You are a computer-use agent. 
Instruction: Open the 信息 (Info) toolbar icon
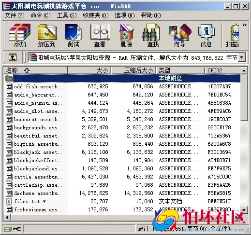[206, 36]
